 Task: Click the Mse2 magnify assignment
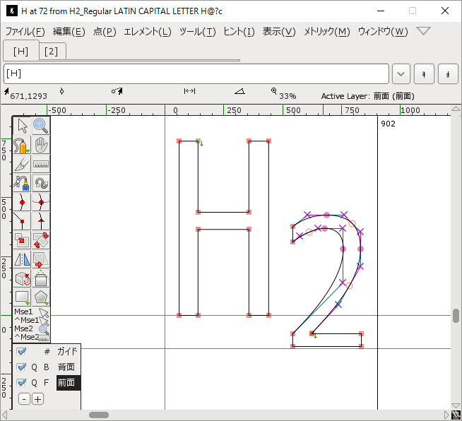pos(31,328)
